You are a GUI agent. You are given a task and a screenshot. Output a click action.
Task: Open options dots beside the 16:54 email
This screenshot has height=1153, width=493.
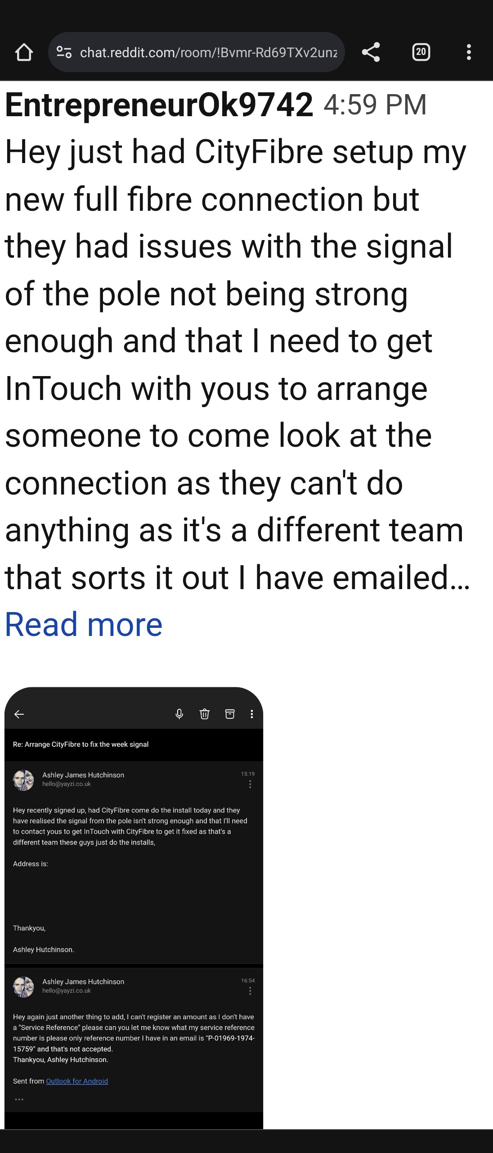[x=250, y=991]
